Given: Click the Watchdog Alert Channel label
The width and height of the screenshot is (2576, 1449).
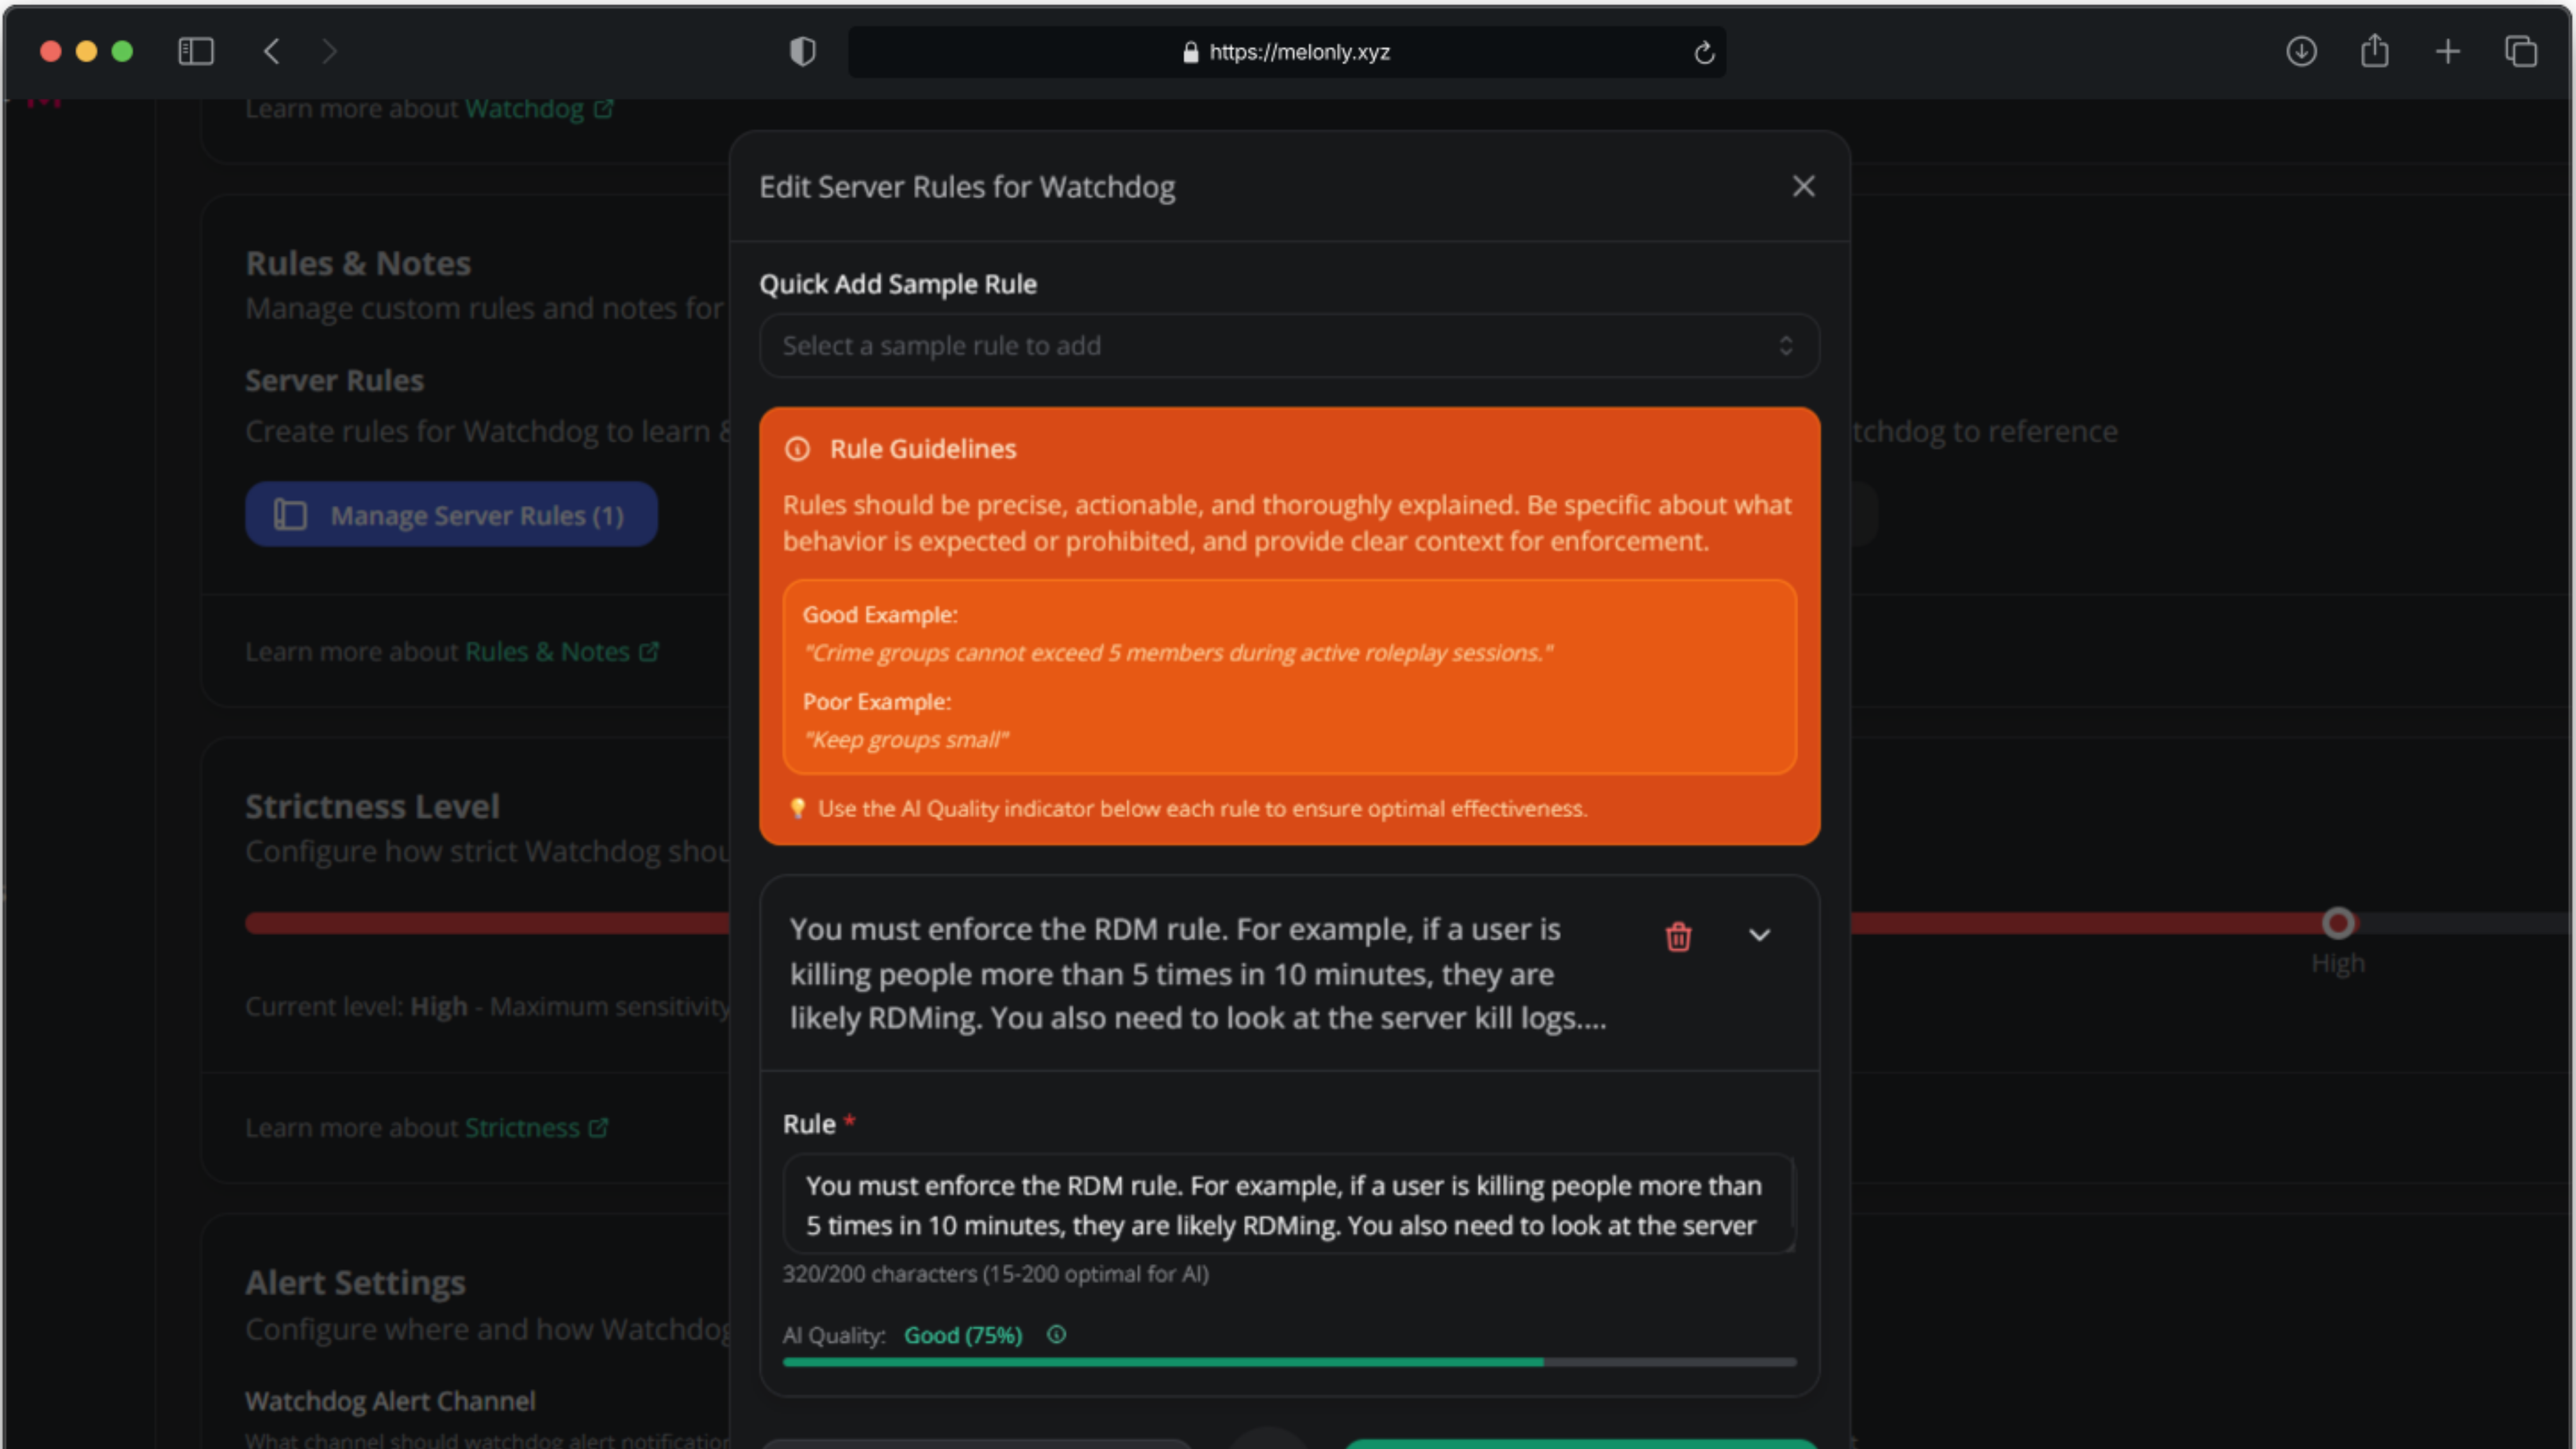Looking at the screenshot, I should [x=390, y=1402].
